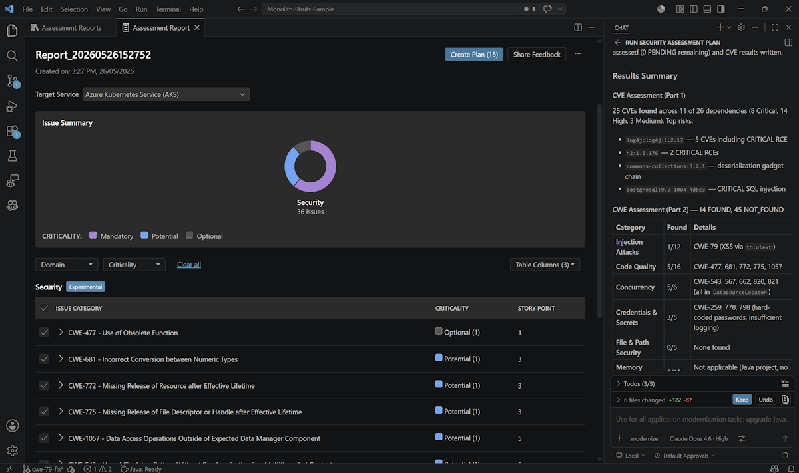Open the Terminal menu
This screenshot has width=799, height=473.
(x=168, y=9)
